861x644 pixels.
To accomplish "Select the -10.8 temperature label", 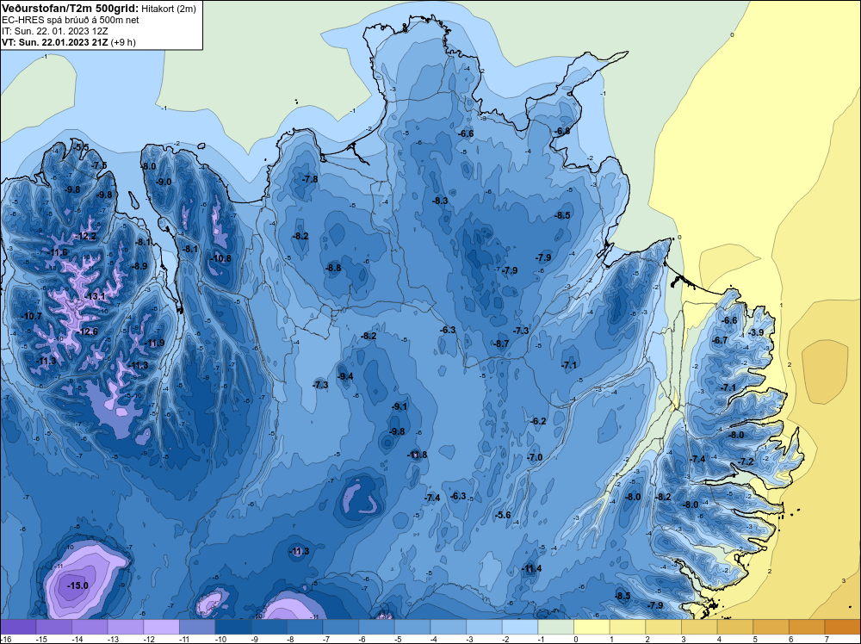I will pos(221,258).
